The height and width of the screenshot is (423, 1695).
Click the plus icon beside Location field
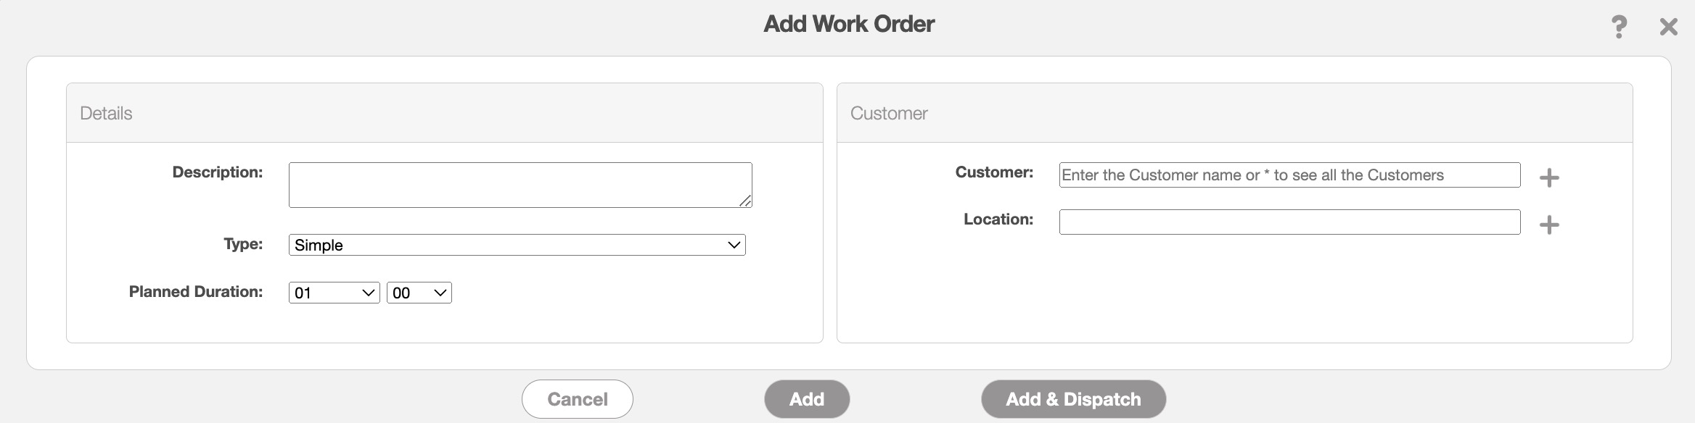click(1548, 225)
